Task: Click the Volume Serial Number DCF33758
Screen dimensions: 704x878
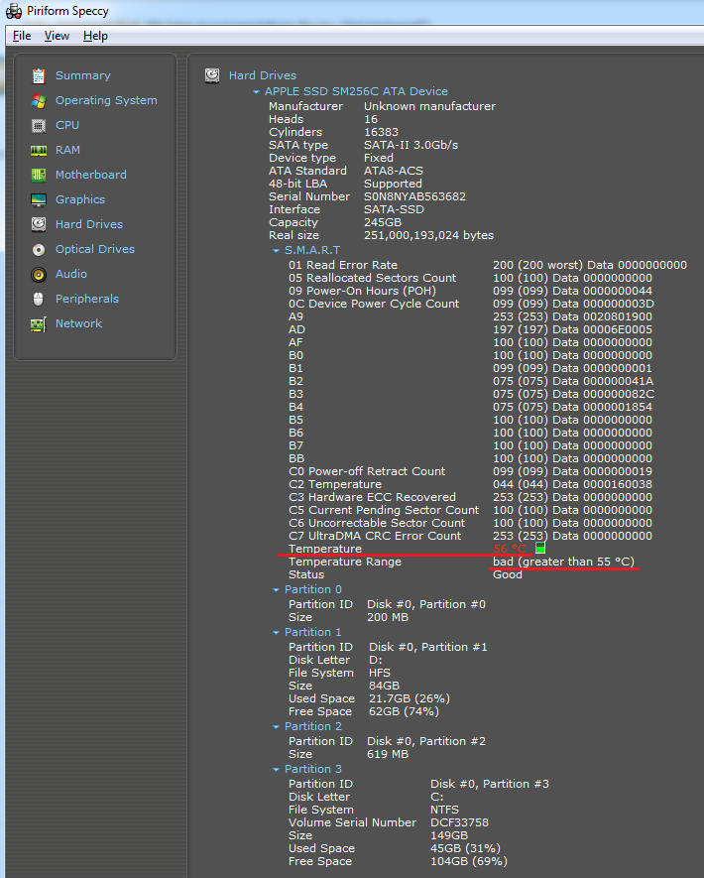Action: pos(459,822)
